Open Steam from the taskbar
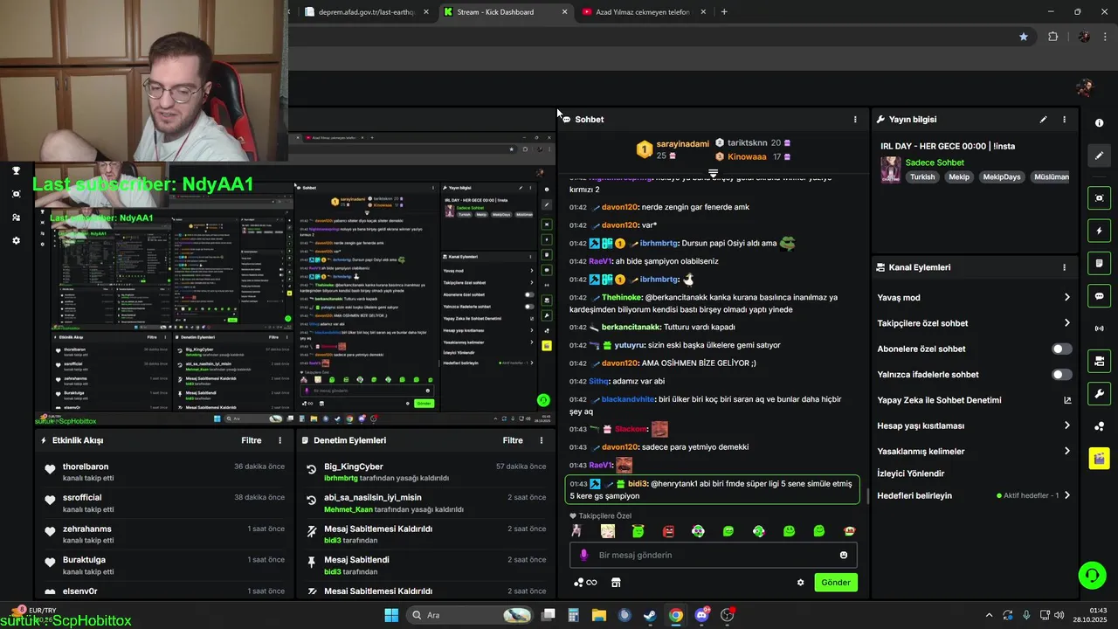 [x=650, y=615]
